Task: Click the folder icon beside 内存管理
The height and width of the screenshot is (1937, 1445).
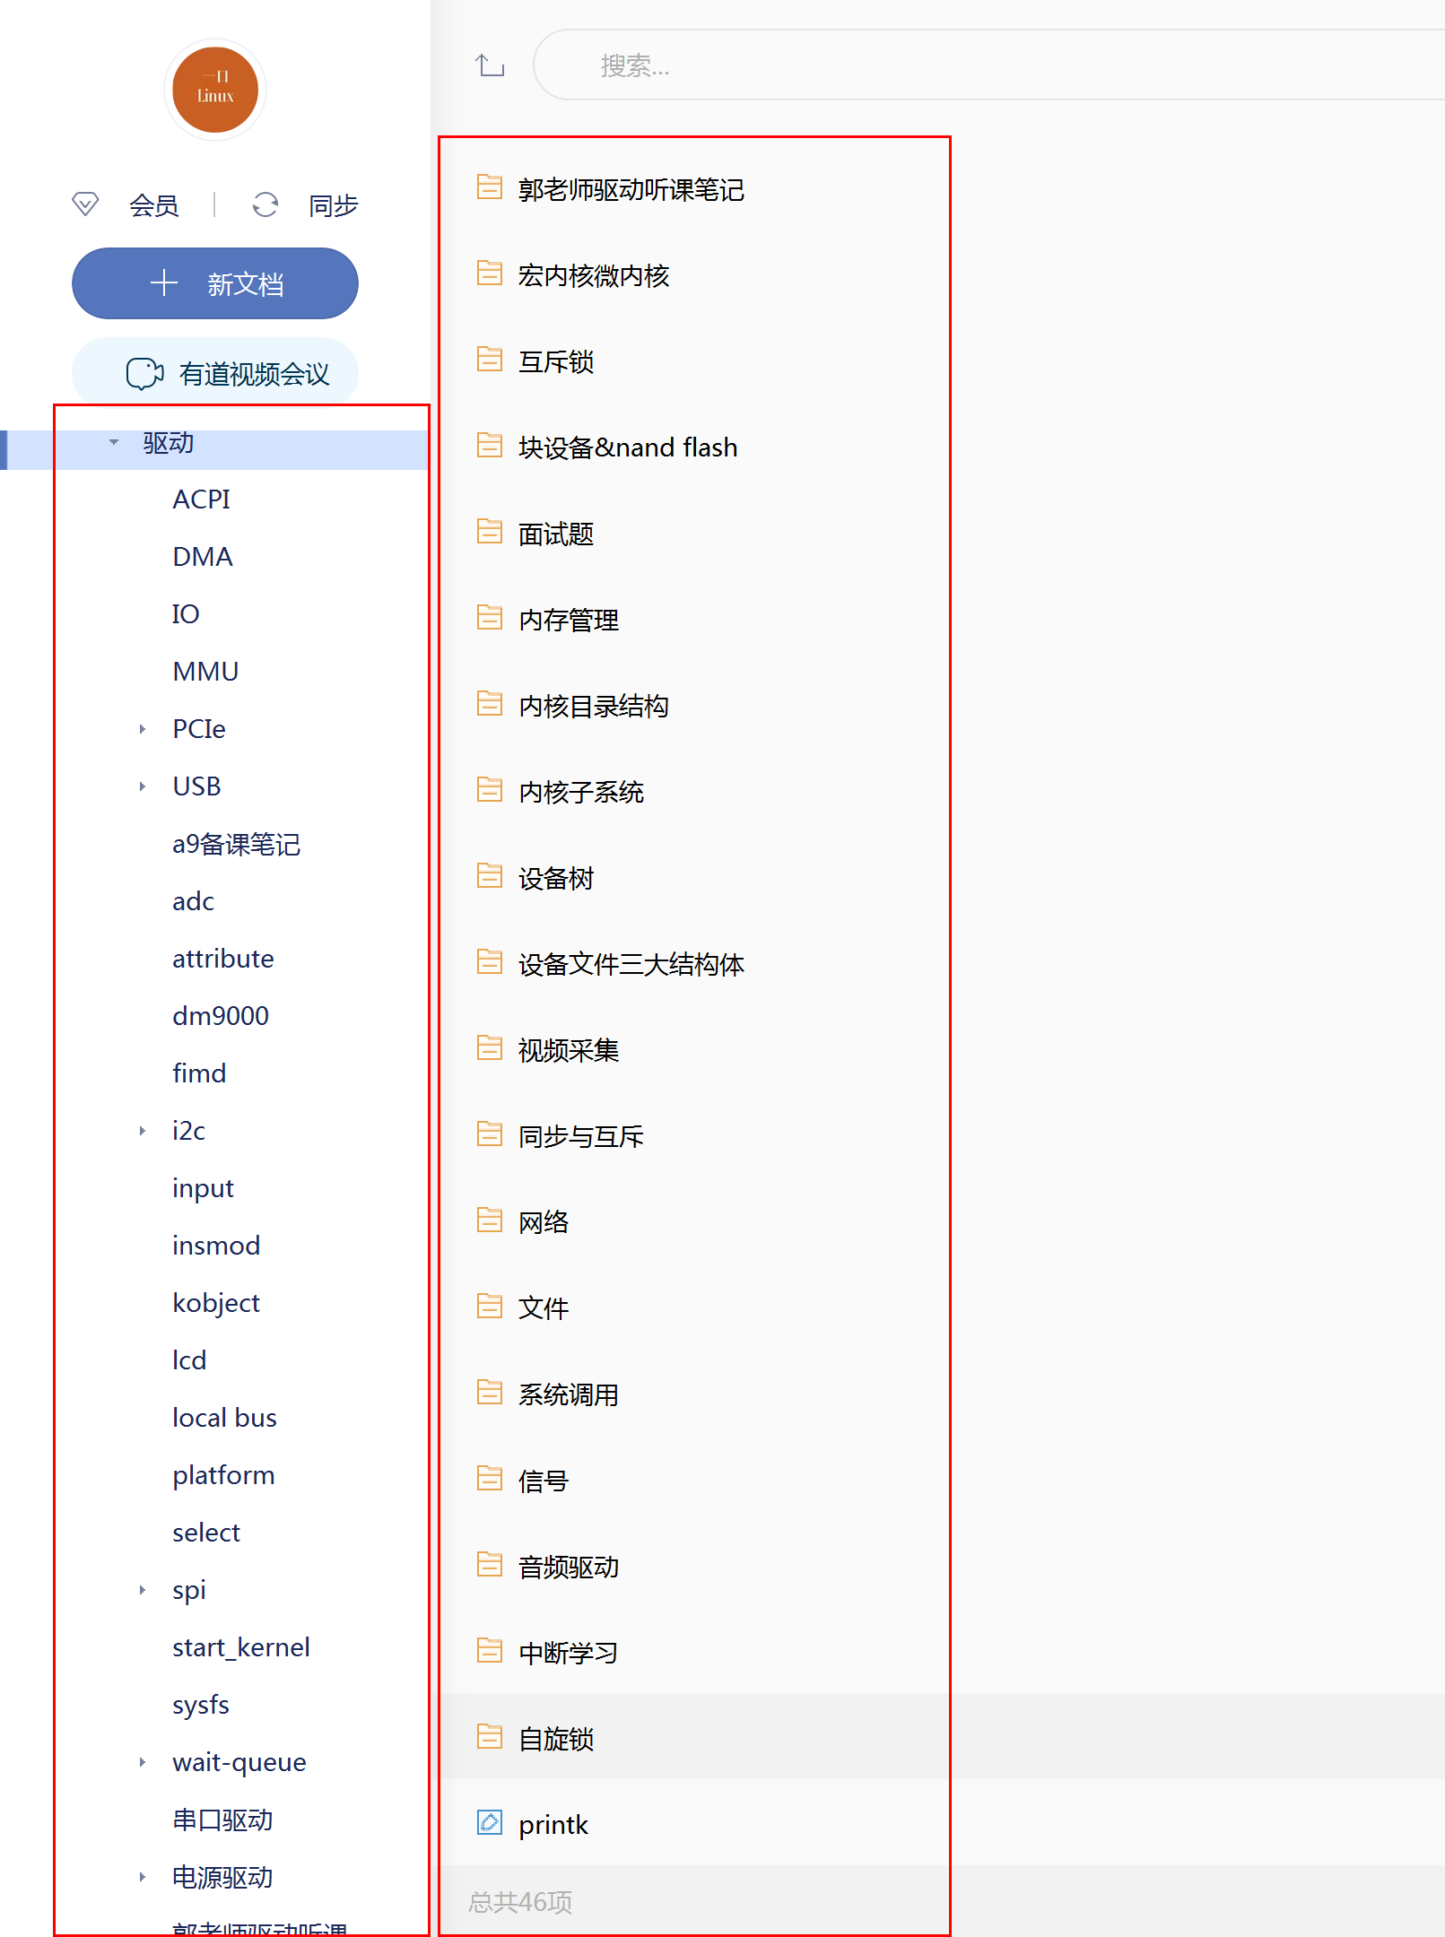Action: [490, 617]
